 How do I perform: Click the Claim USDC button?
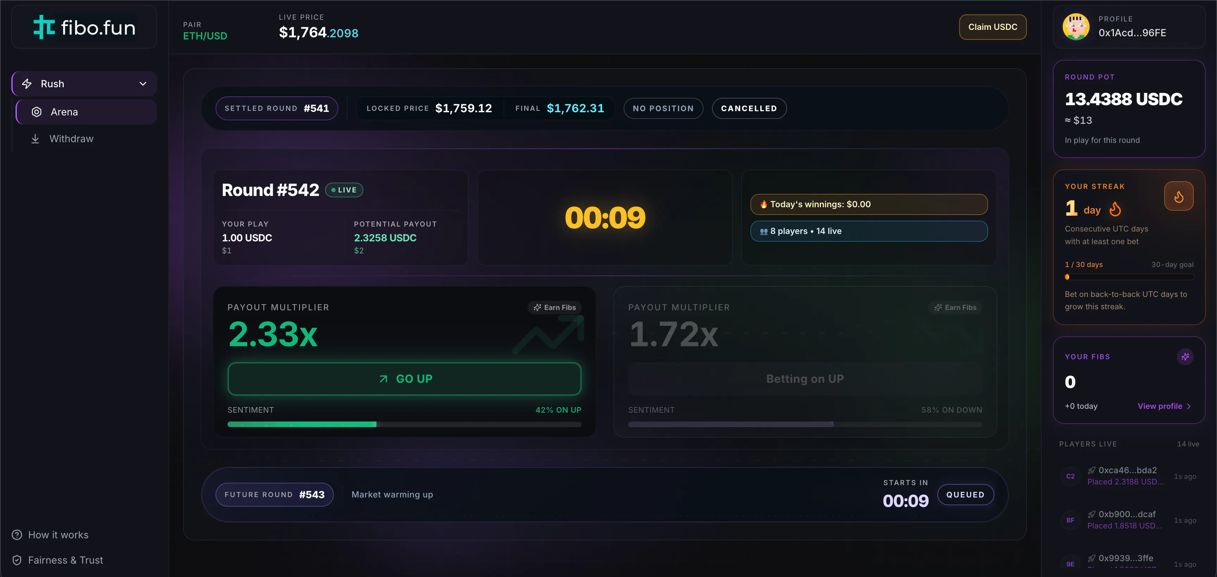click(x=993, y=27)
